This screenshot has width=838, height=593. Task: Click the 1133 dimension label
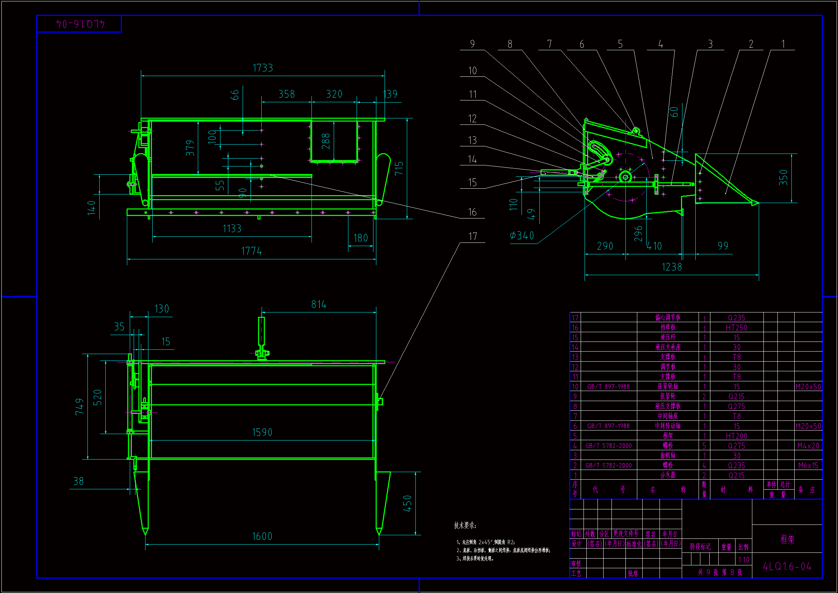point(232,229)
